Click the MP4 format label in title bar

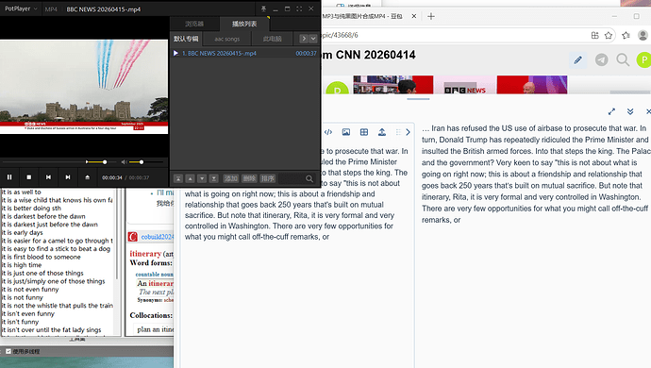51,9
